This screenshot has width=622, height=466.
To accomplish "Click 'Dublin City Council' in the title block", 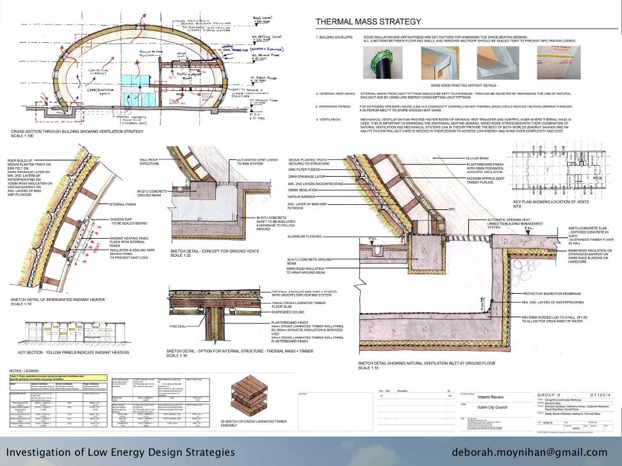I will tap(492, 407).
